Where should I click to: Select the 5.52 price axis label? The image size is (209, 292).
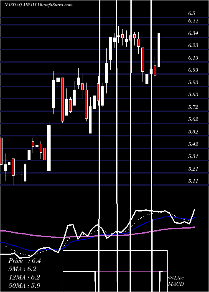point(193,132)
